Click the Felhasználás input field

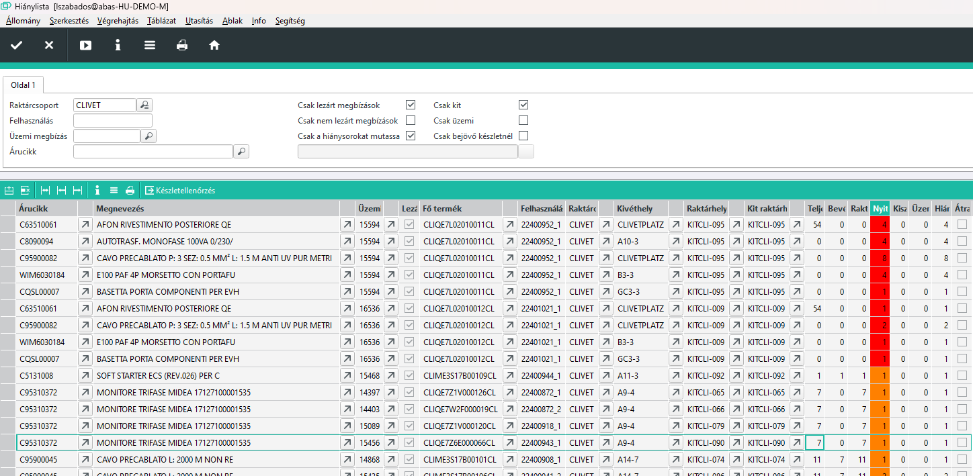pyautogui.click(x=113, y=121)
